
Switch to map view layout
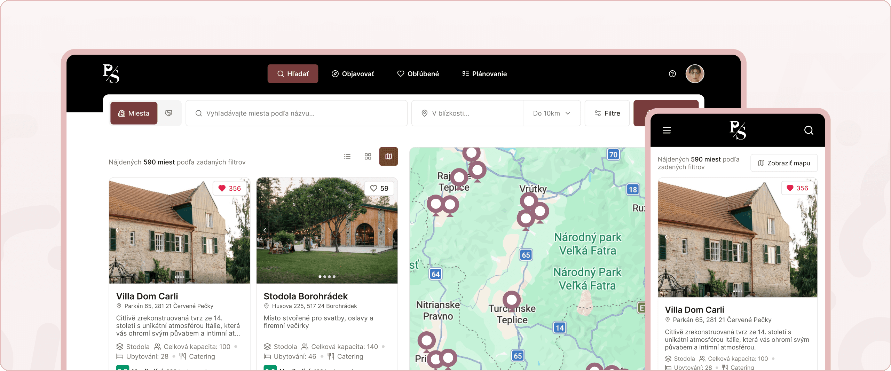388,156
